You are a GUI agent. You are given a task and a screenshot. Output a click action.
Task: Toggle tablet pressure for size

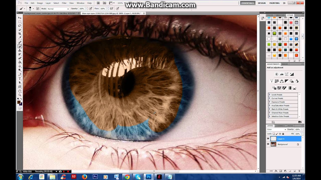coord(117,8)
